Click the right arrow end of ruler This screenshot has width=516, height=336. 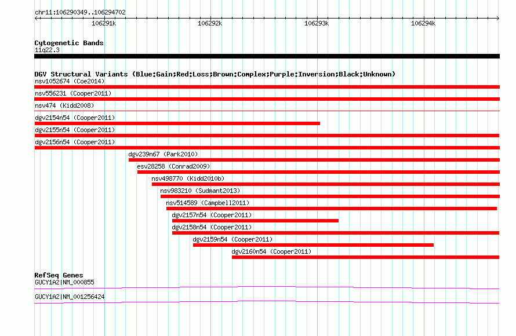click(498, 18)
